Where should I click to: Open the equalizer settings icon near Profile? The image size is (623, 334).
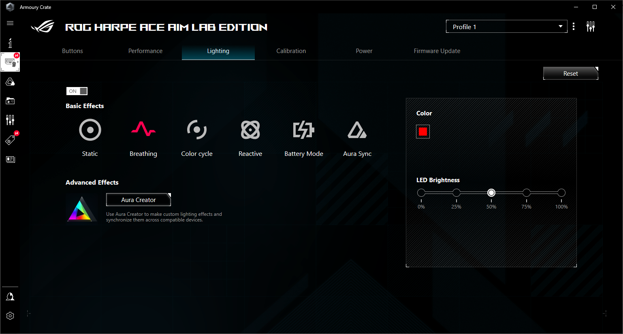591,27
